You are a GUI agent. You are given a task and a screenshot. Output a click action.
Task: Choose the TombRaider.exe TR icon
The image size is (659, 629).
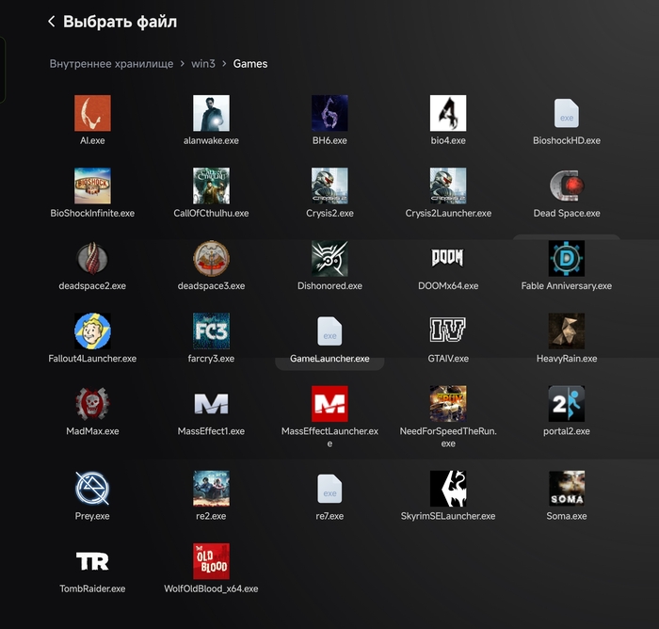(x=92, y=561)
